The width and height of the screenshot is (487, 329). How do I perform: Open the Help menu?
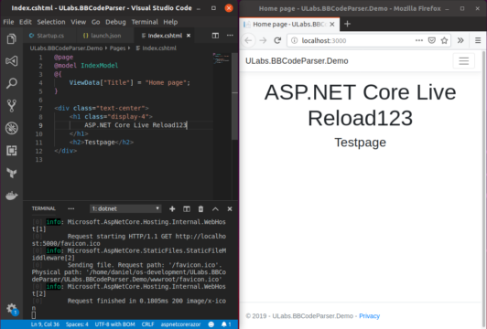click(170, 22)
